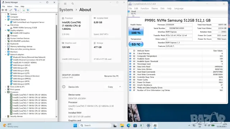Open Settings gear from taskbar
Screen dimensions: 230x129
[148, 125]
